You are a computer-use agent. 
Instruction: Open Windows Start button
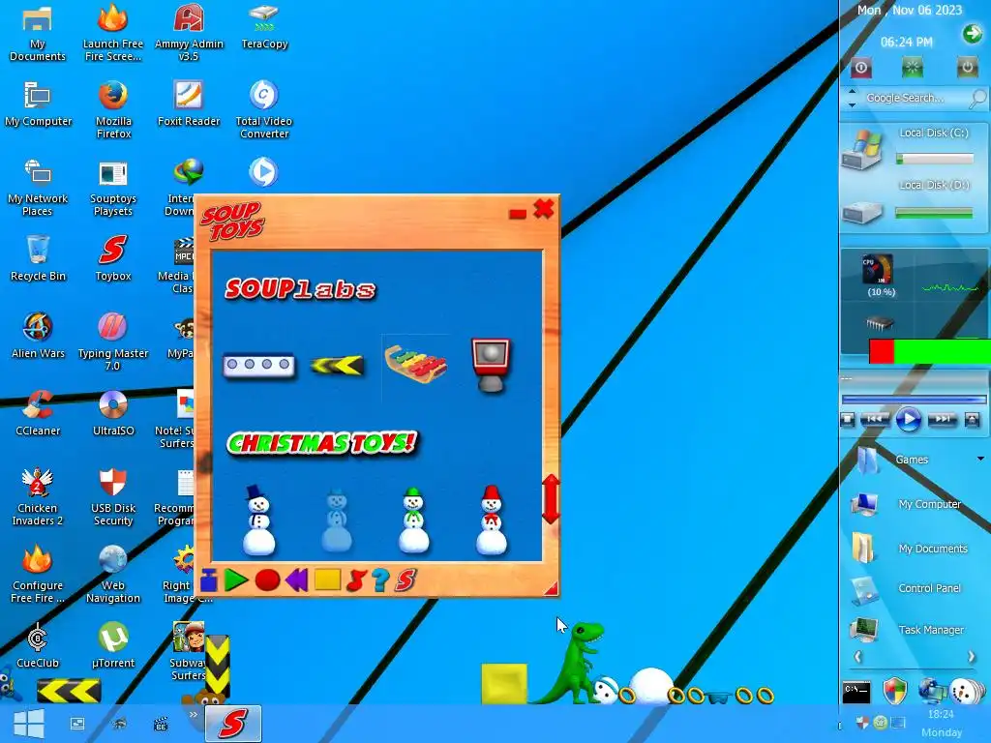click(28, 724)
